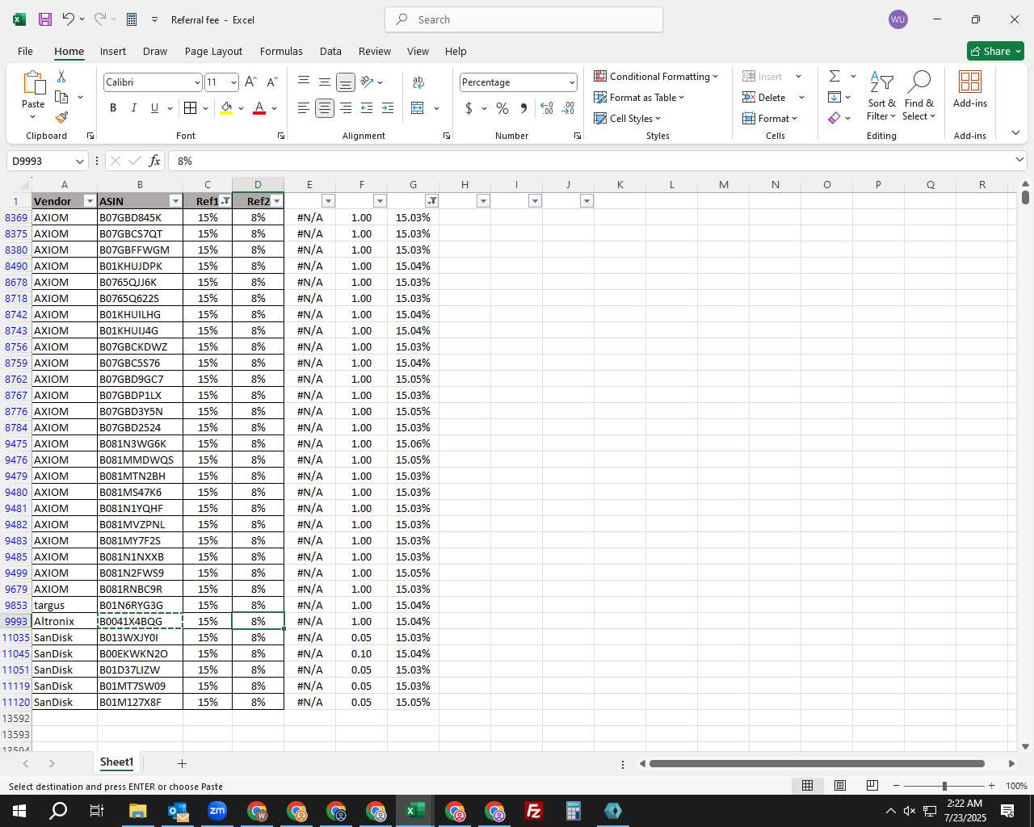This screenshot has width=1034, height=827.
Task: Apply the red Font Color swatch
Action: [x=259, y=108]
